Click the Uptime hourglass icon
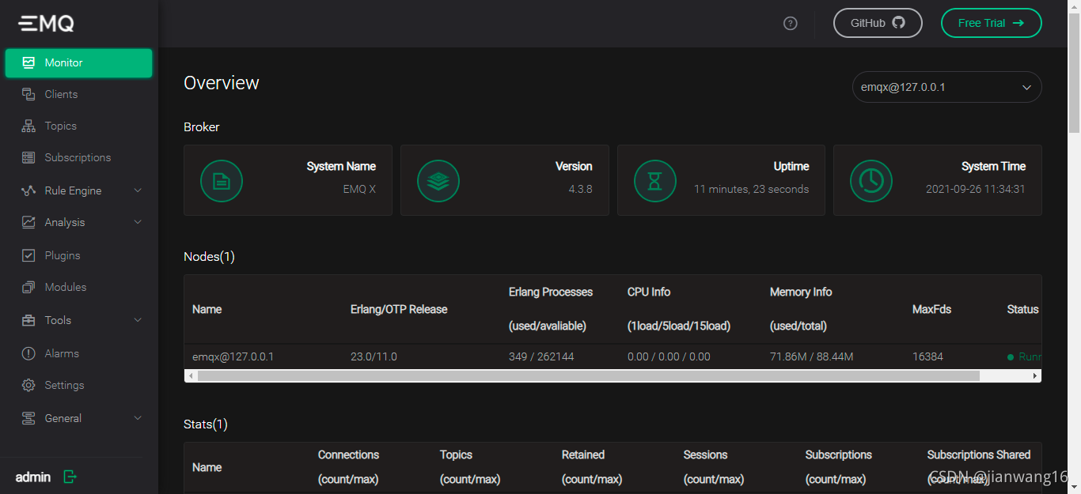Image resolution: width=1081 pixels, height=494 pixels. [x=655, y=181]
